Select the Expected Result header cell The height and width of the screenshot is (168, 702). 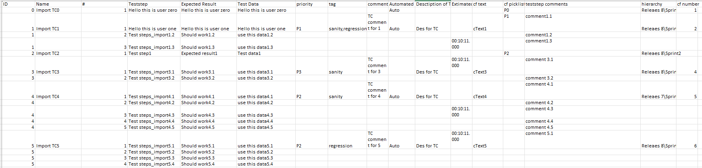[x=199, y=4]
